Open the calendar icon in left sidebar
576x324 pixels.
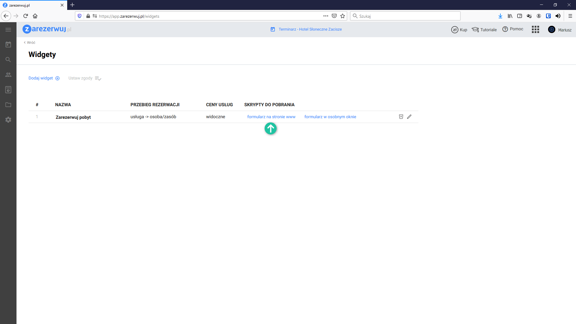(8, 45)
